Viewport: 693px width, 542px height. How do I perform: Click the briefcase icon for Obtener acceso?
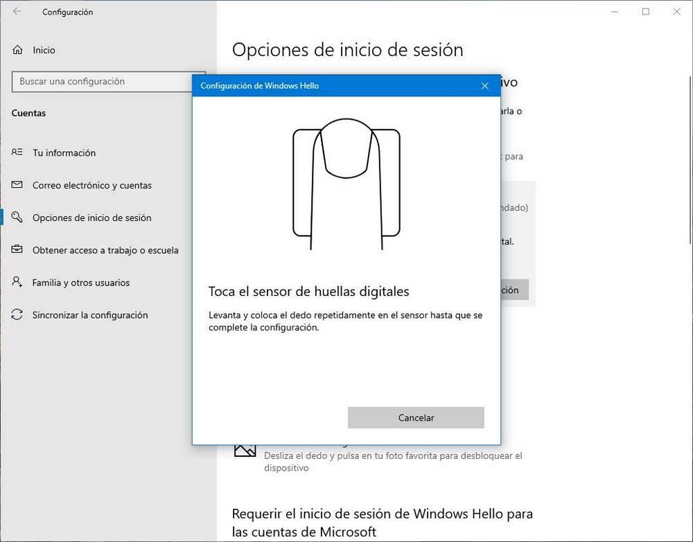tap(16, 250)
